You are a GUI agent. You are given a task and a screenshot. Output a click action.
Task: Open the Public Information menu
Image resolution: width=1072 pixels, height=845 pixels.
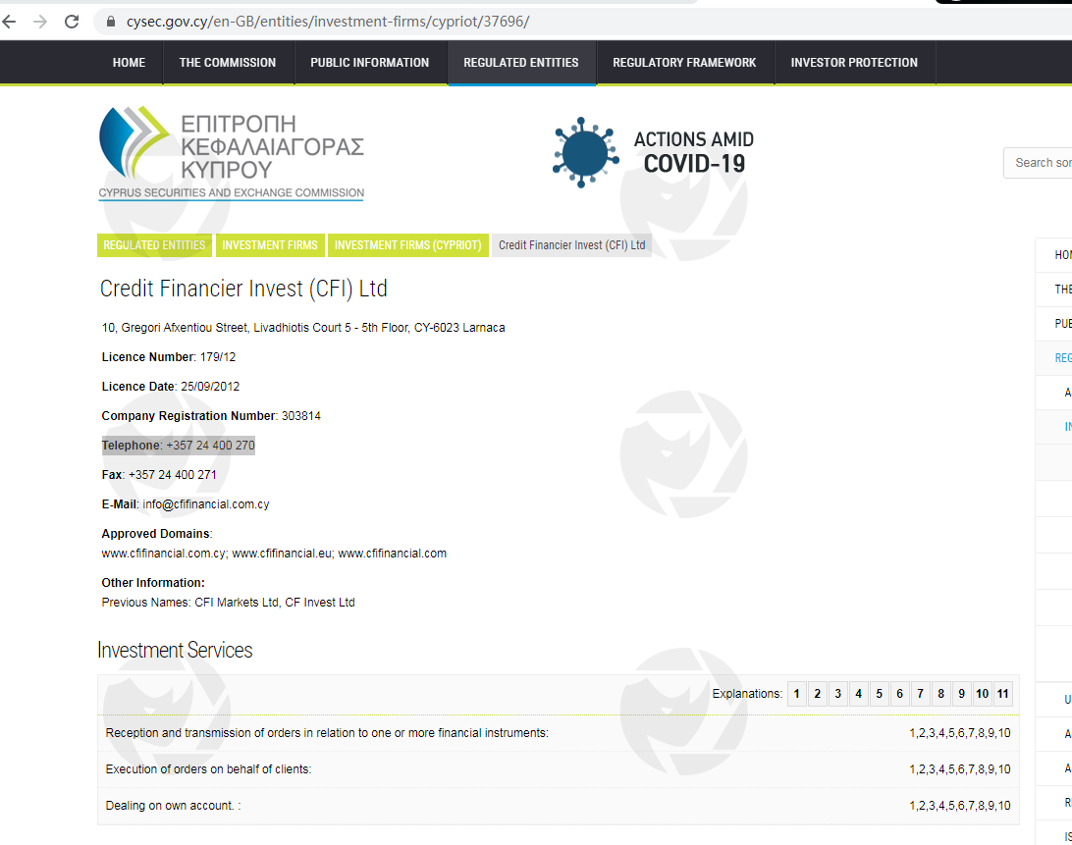pyautogui.click(x=369, y=63)
